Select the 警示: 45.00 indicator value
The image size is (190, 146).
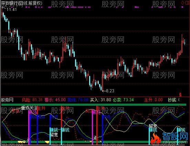coord(55,100)
